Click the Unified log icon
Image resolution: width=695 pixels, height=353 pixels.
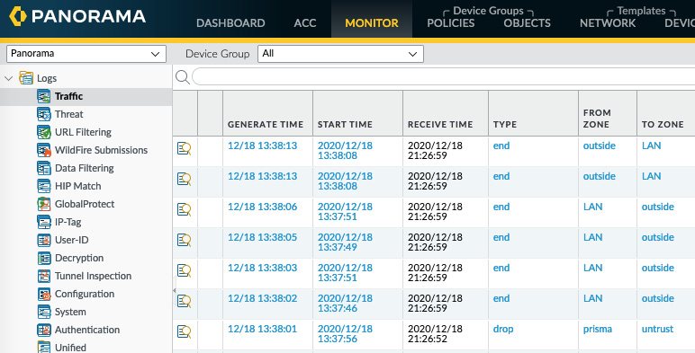pyautogui.click(x=44, y=347)
